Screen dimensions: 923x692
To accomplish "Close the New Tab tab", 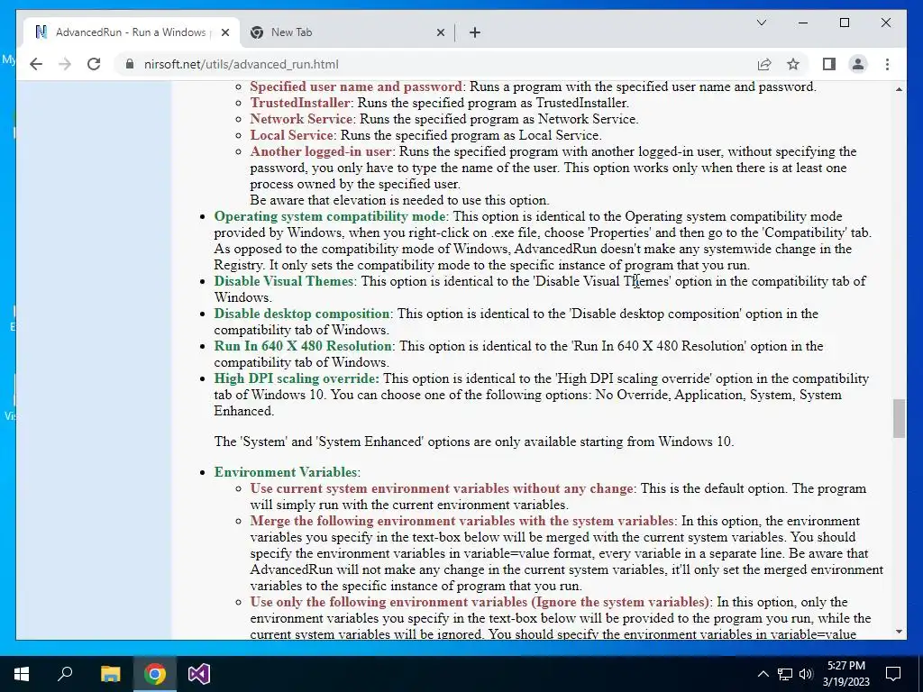I will 440,33.
